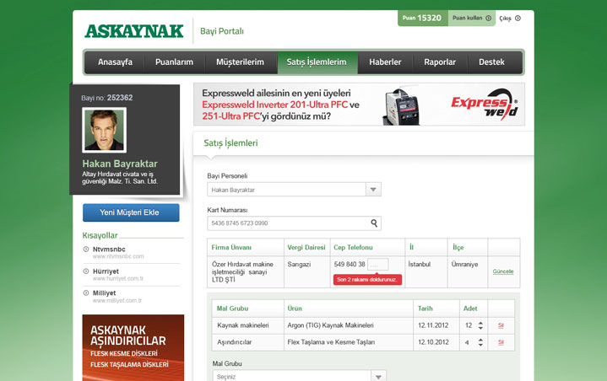
Task: Click the bullet icon beside Hürriyet shortcut
Action: [x=86, y=271]
